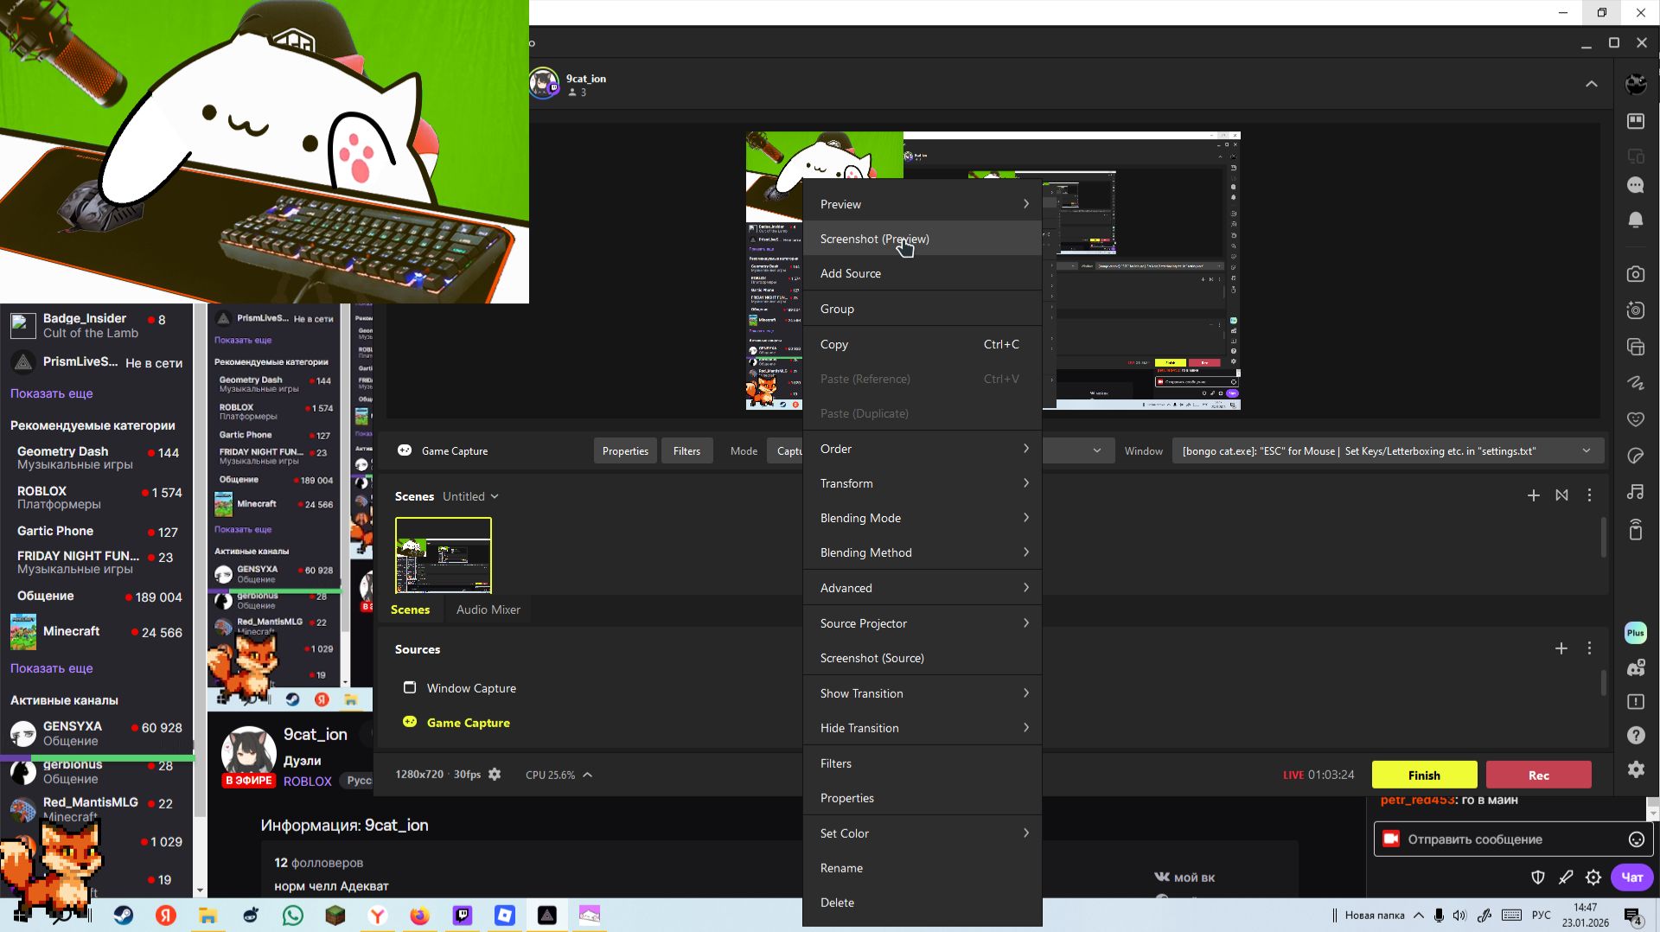Add a new source with the plus icon
Image resolution: width=1660 pixels, height=932 pixels.
tap(1561, 648)
